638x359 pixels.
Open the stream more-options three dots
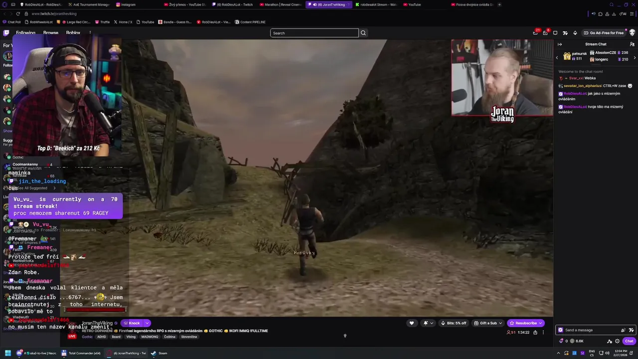point(543,332)
